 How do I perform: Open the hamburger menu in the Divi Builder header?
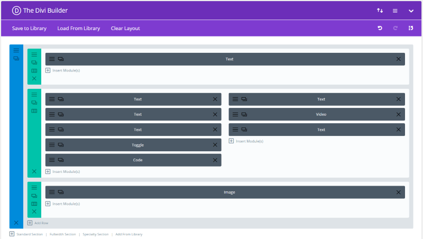point(395,11)
